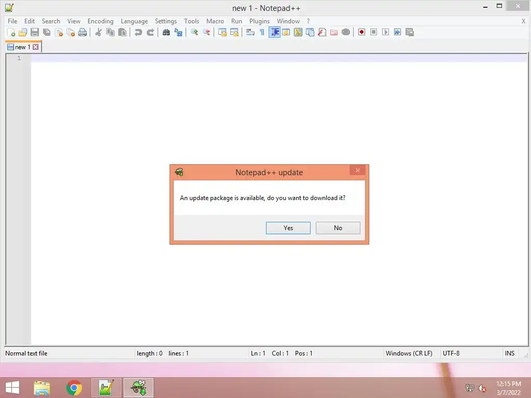Open the Settings menu

(x=165, y=21)
